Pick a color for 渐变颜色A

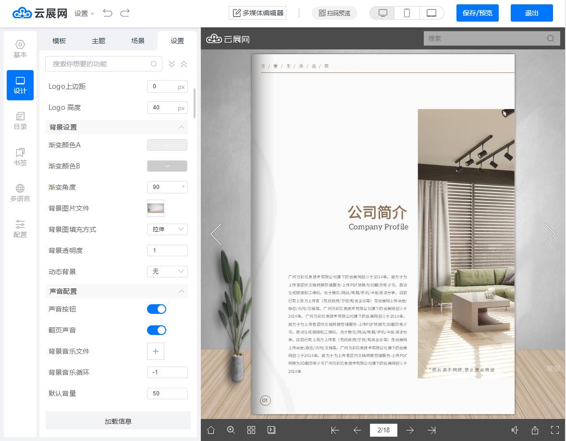tap(167, 145)
